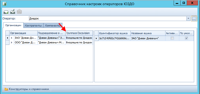Close the Справочник настроек операторов ЮЗДО window
The image size is (200, 94).
(192, 3)
